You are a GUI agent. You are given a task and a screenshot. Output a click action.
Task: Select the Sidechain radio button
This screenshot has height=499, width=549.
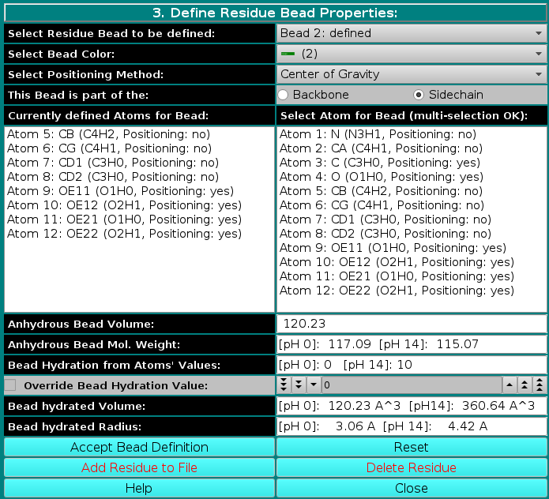pos(419,95)
